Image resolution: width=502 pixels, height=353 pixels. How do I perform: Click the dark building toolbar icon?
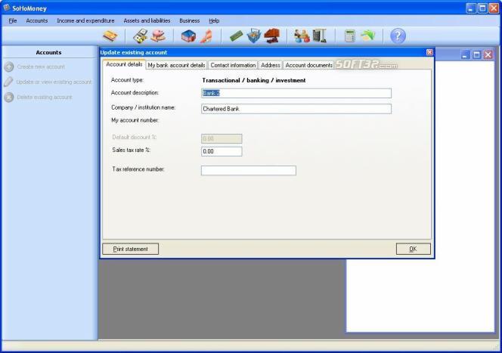[x=320, y=36]
